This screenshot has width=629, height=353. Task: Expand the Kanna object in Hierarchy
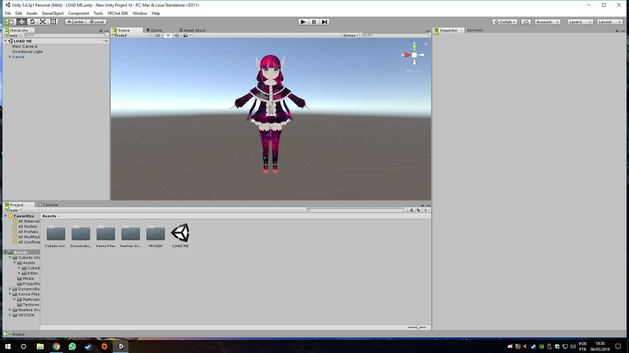10,57
